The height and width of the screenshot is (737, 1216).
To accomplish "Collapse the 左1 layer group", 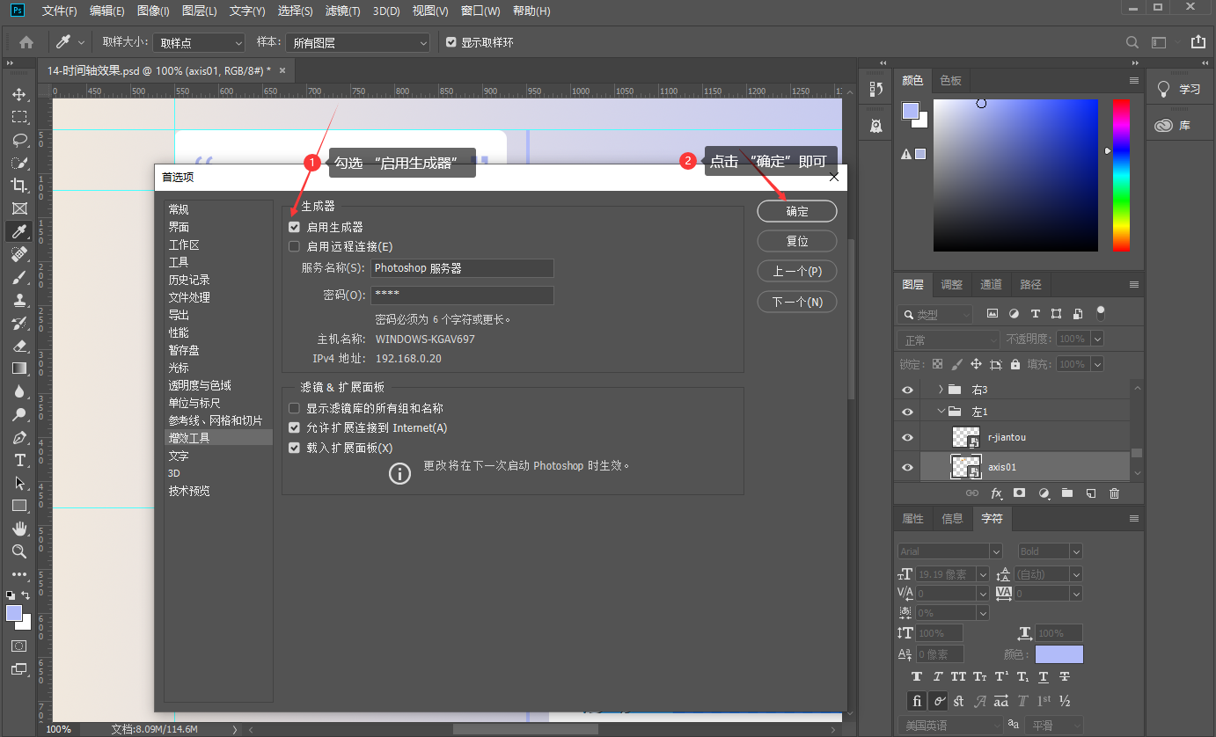I will click(941, 411).
